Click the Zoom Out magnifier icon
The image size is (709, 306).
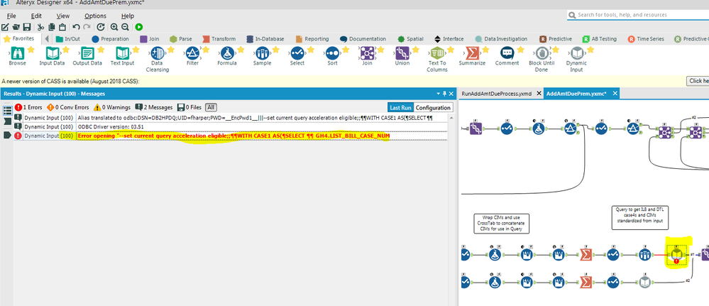(x=125, y=27)
